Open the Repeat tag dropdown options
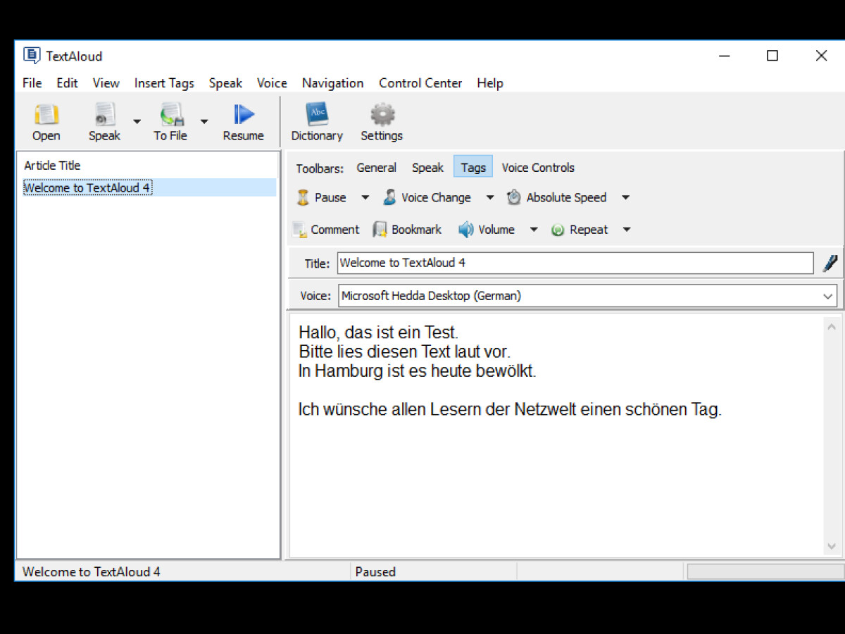This screenshot has height=634, width=845. pos(626,229)
